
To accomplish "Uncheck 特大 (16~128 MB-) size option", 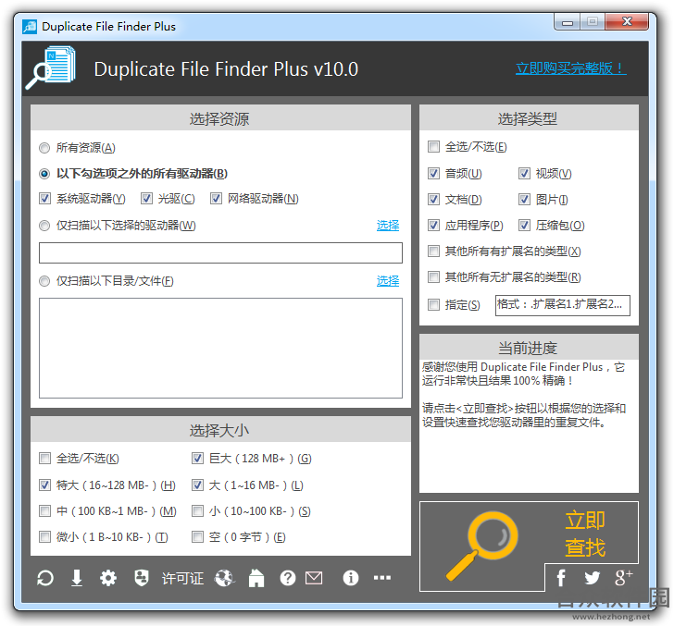I will pyautogui.click(x=44, y=485).
